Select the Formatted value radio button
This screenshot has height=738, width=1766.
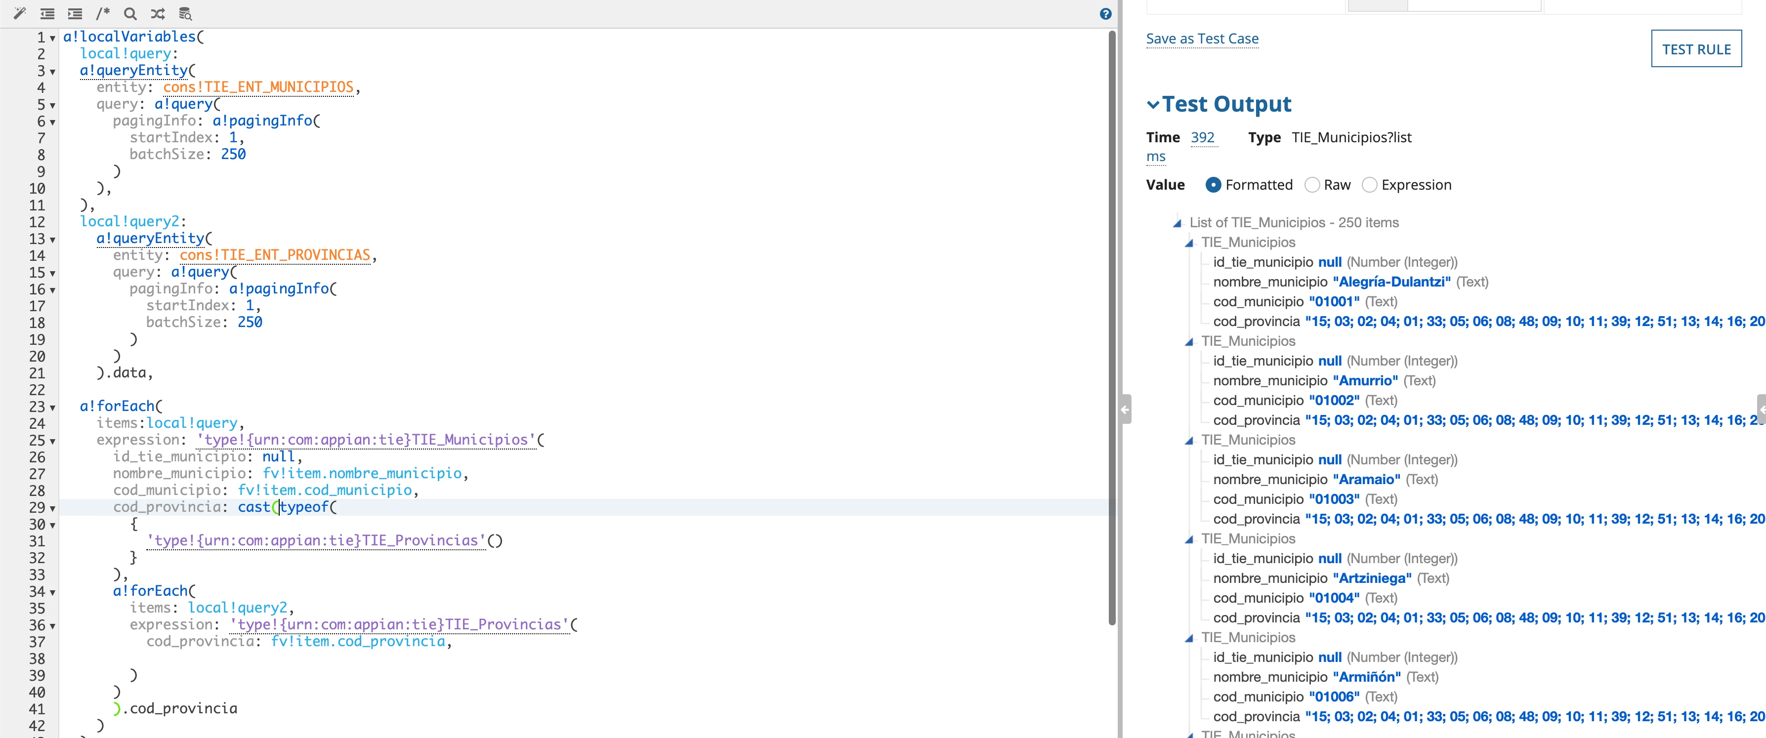(1213, 185)
